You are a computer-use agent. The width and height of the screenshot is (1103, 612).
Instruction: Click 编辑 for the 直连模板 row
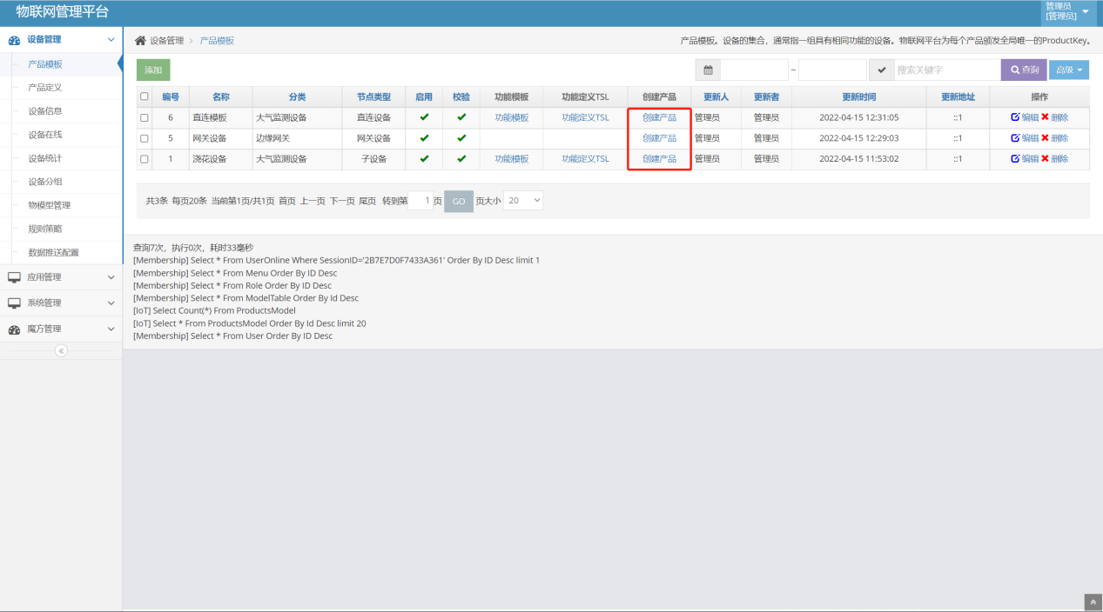[1025, 117]
